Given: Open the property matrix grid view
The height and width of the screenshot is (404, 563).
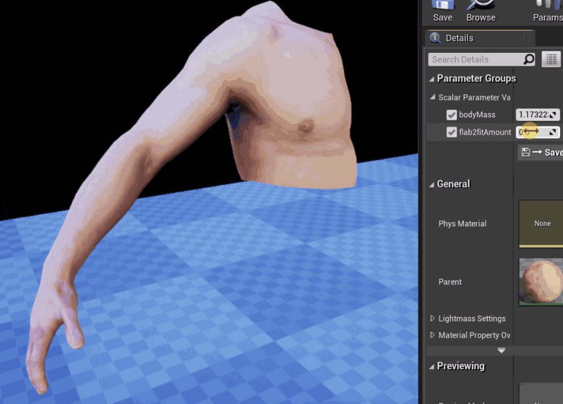Looking at the screenshot, I should coord(551,60).
